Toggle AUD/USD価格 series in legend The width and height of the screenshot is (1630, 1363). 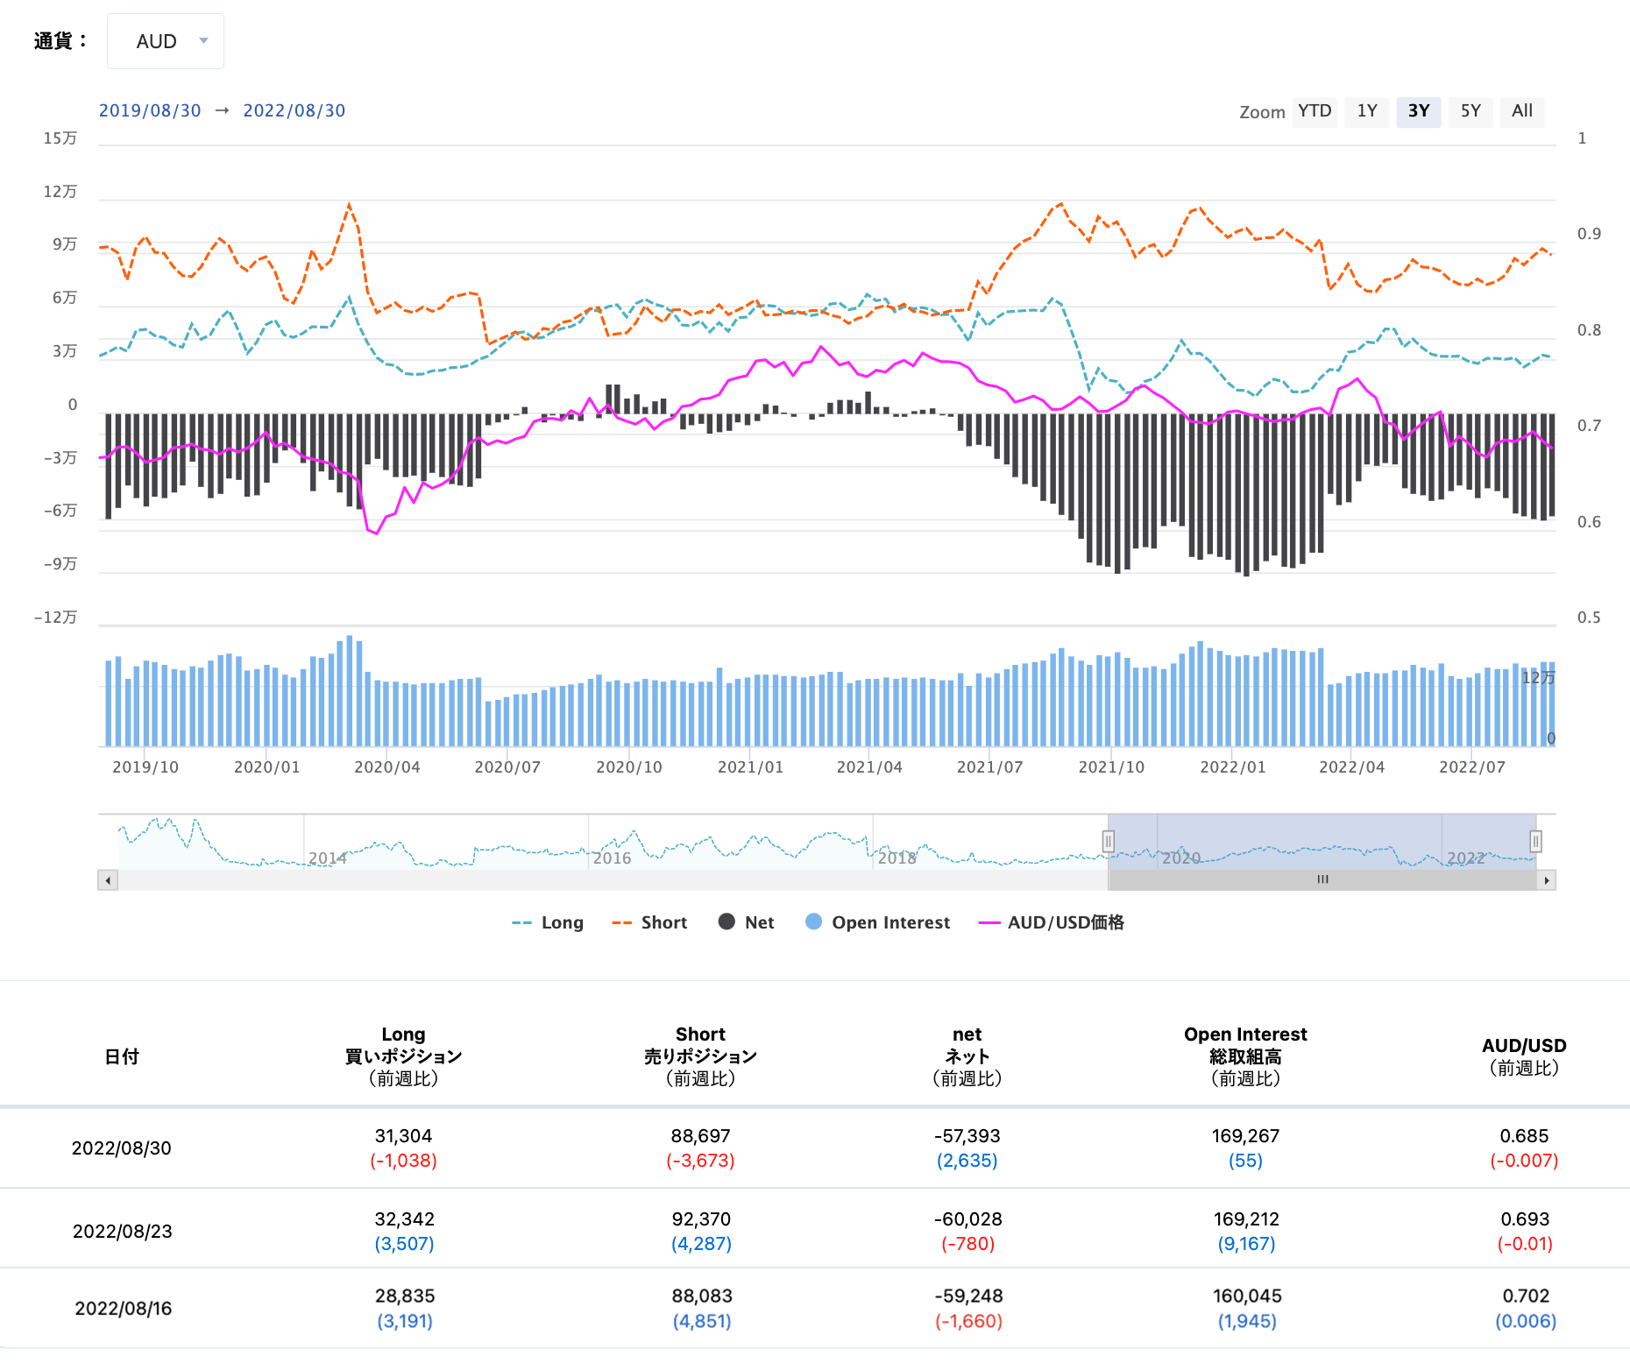tap(1052, 922)
